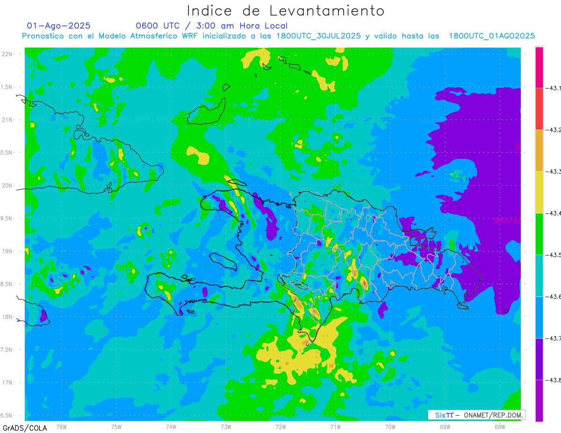Click the "0600 UTC / 3:00 am Hora Local" text

tap(212, 26)
